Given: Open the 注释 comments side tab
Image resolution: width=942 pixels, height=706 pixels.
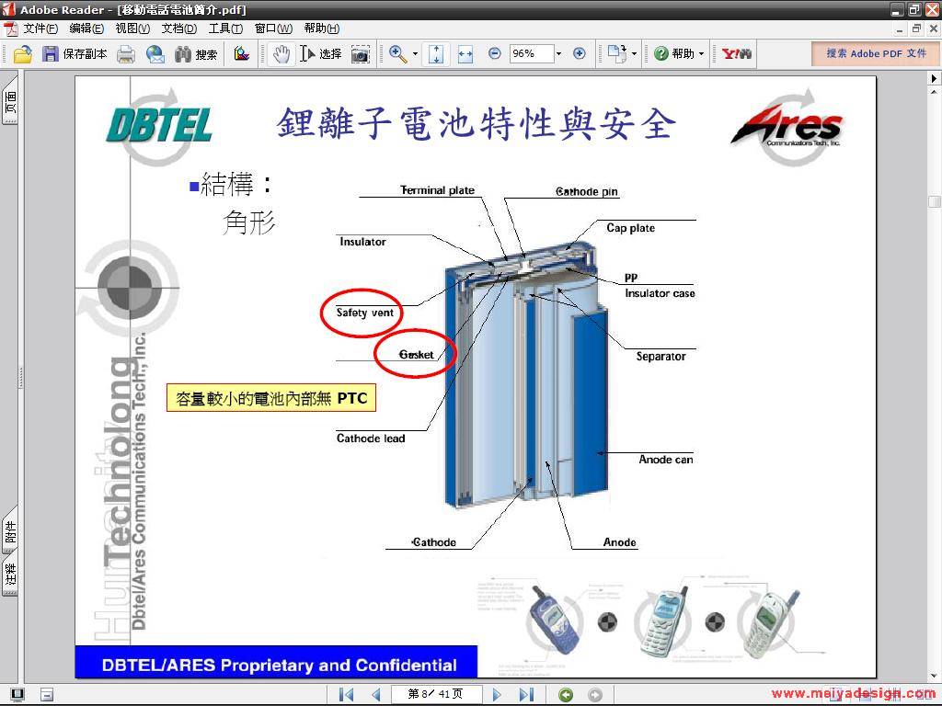Looking at the screenshot, I should [x=10, y=575].
